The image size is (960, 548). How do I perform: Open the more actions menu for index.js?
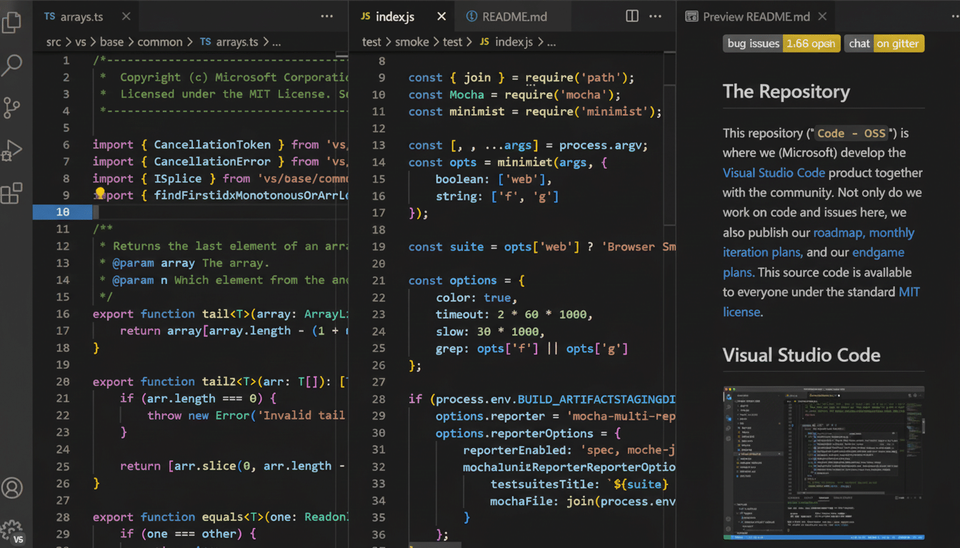(x=655, y=16)
